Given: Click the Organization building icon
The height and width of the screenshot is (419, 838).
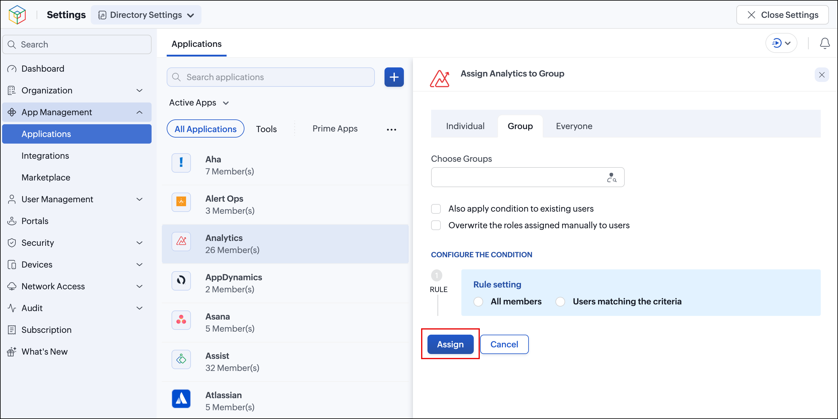Looking at the screenshot, I should (12, 90).
